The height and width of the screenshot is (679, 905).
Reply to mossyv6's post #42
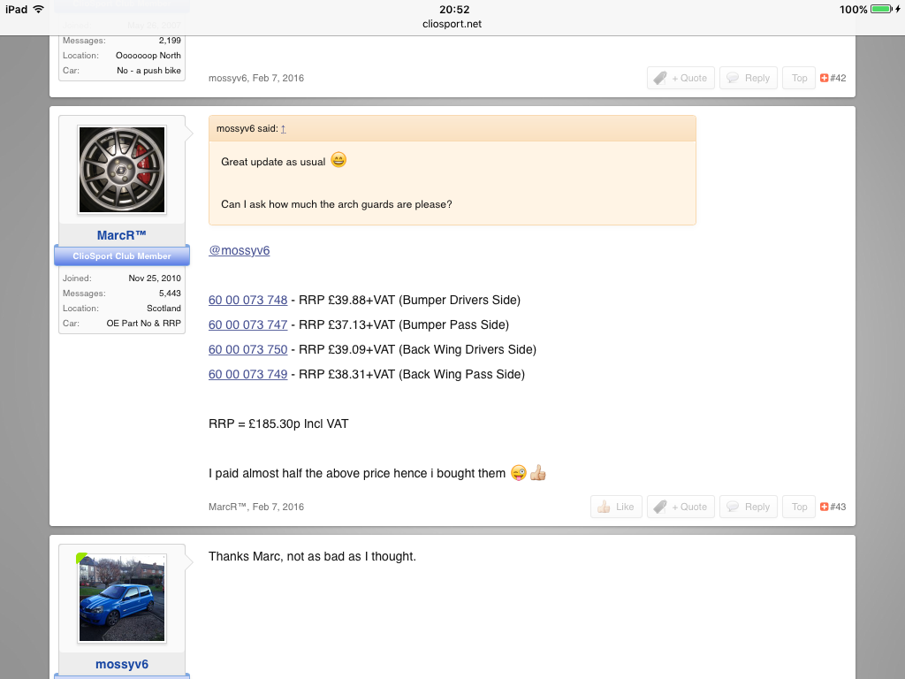[748, 78]
